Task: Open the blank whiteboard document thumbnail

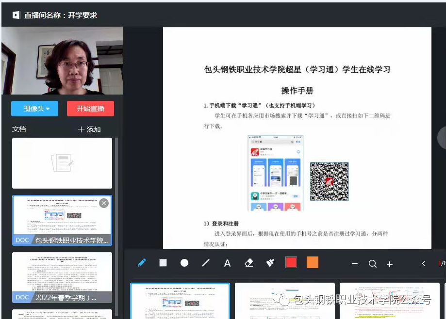Action: point(62,163)
